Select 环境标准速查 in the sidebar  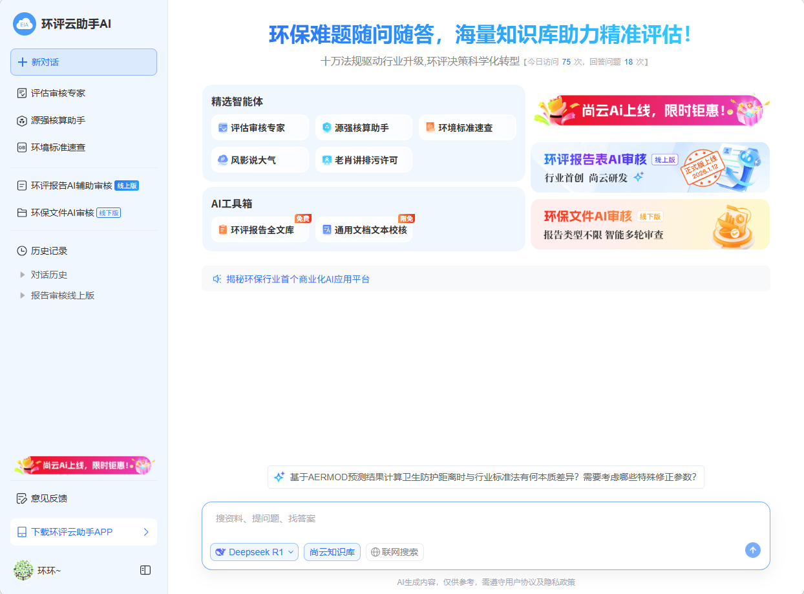[x=58, y=147]
